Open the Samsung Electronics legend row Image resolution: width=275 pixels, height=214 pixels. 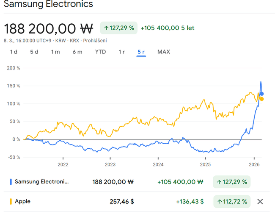click(41, 182)
